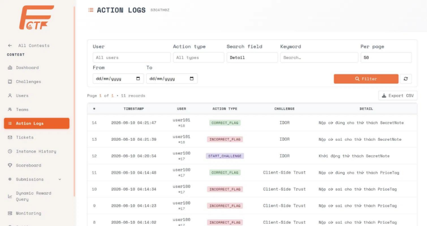
Task: Open the Teams page
Action: [22, 109]
